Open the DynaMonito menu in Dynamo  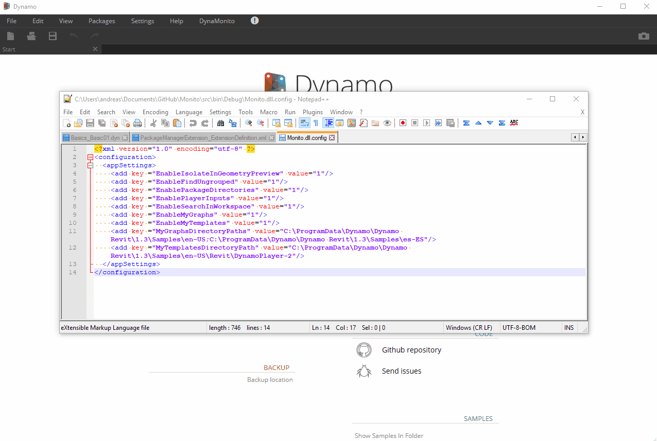[217, 21]
